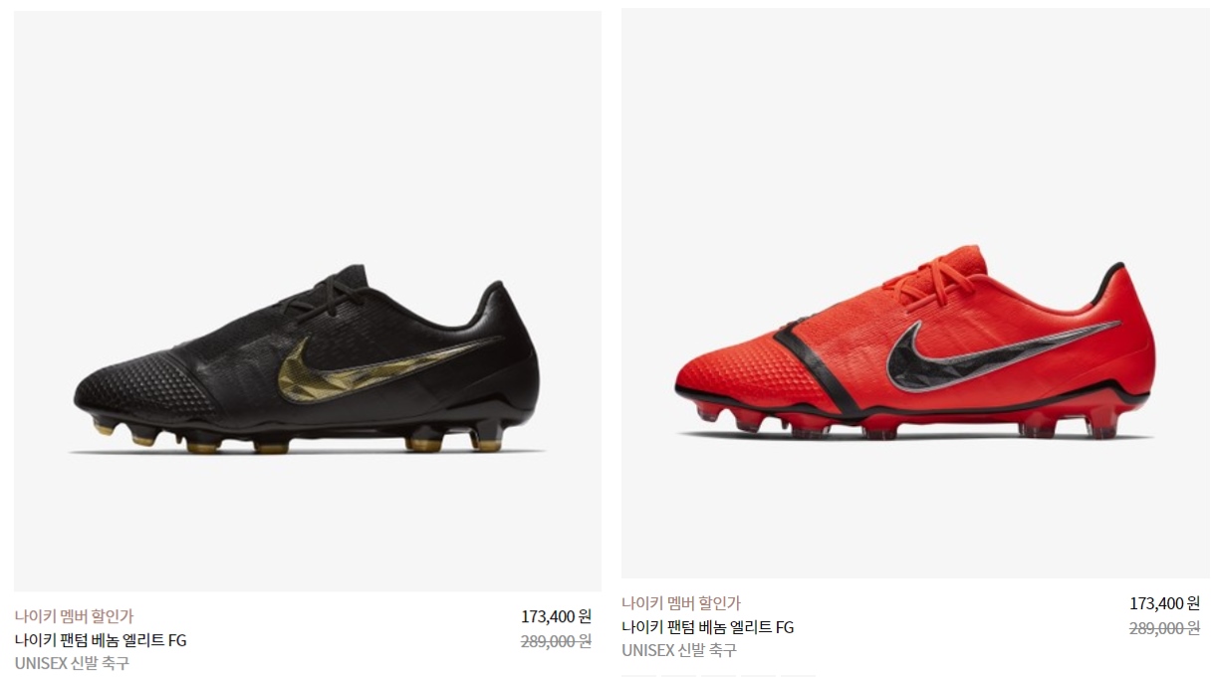Click the 173,400 원 price under the red shoe
The image size is (1219, 677).
point(1163,603)
